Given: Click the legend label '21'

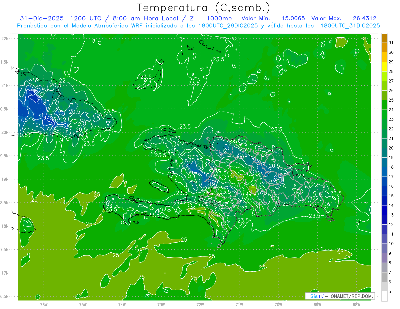Looking at the screenshot, I should (x=391, y=138).
